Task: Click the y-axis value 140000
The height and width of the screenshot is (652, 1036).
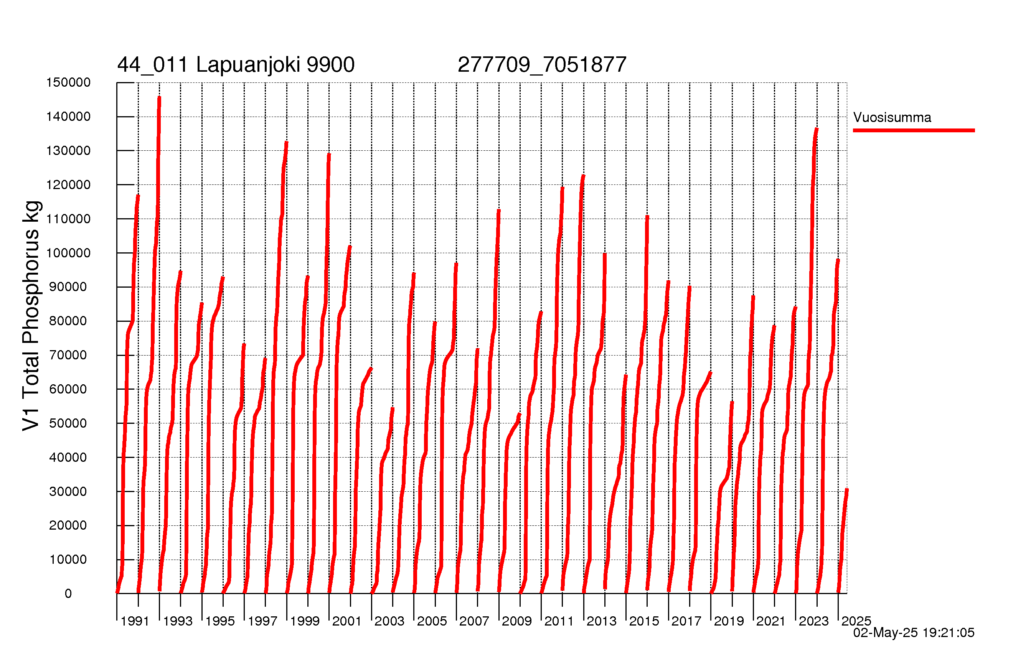Action: pyautogui.click(x=68, y=117)
